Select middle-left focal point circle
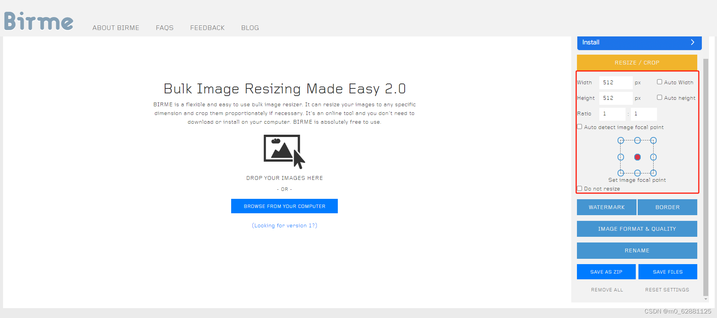Screen dimensions: 717x318 point(621,157)
